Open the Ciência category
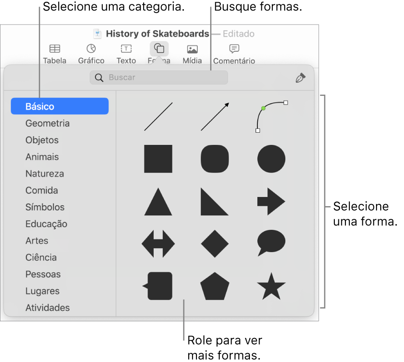The height and width of the screenshot is (362, 404). (41, 257)
